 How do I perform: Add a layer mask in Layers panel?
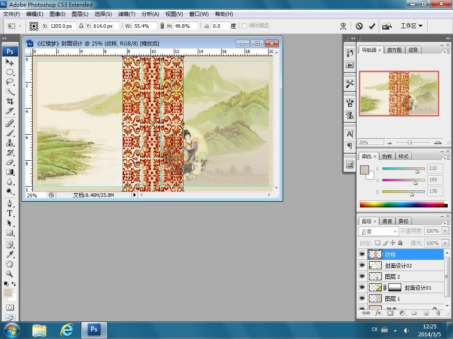(390, 313)
